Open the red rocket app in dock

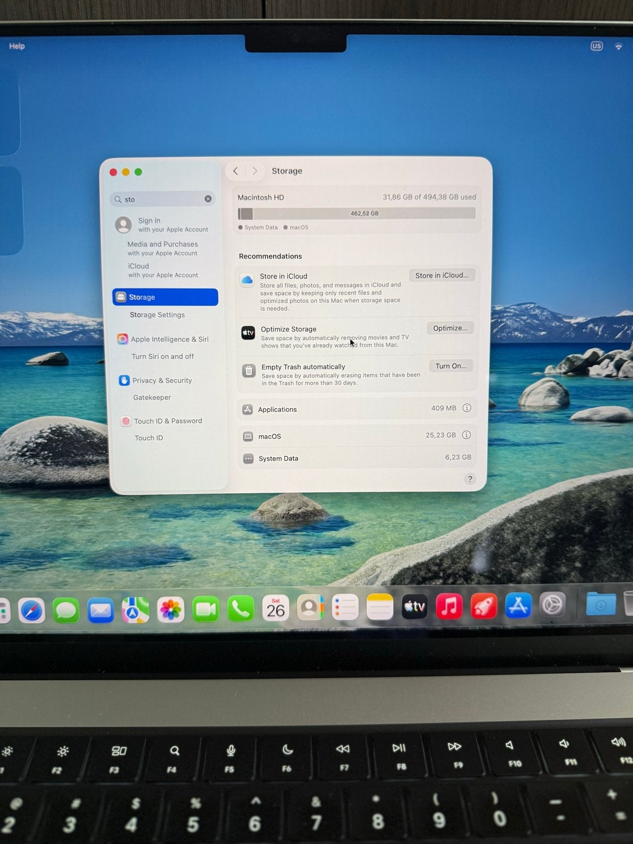coord(484,606)
